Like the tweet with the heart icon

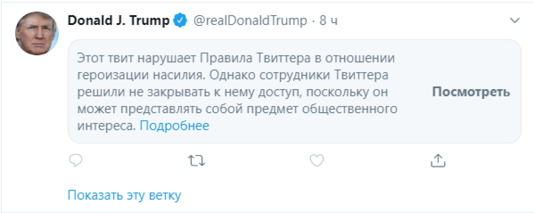pyautogui.click(x=317, y=161)
